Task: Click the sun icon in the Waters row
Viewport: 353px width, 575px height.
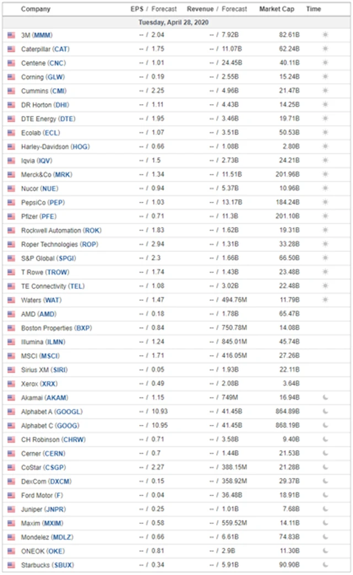Action: [325, 300]
